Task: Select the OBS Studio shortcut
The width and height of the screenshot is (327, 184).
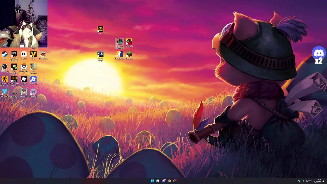Action: point(5,68)
